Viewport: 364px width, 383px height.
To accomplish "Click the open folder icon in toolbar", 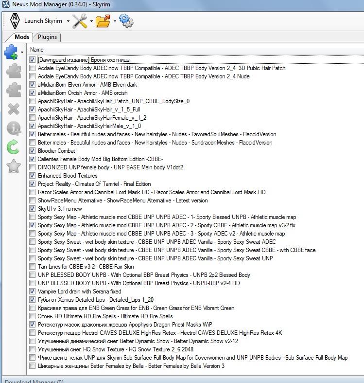I will pos(103,21).
